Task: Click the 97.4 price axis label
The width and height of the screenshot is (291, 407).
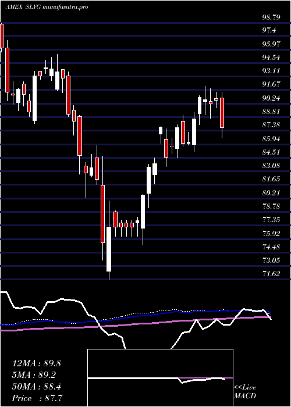Action: [269, 30]
